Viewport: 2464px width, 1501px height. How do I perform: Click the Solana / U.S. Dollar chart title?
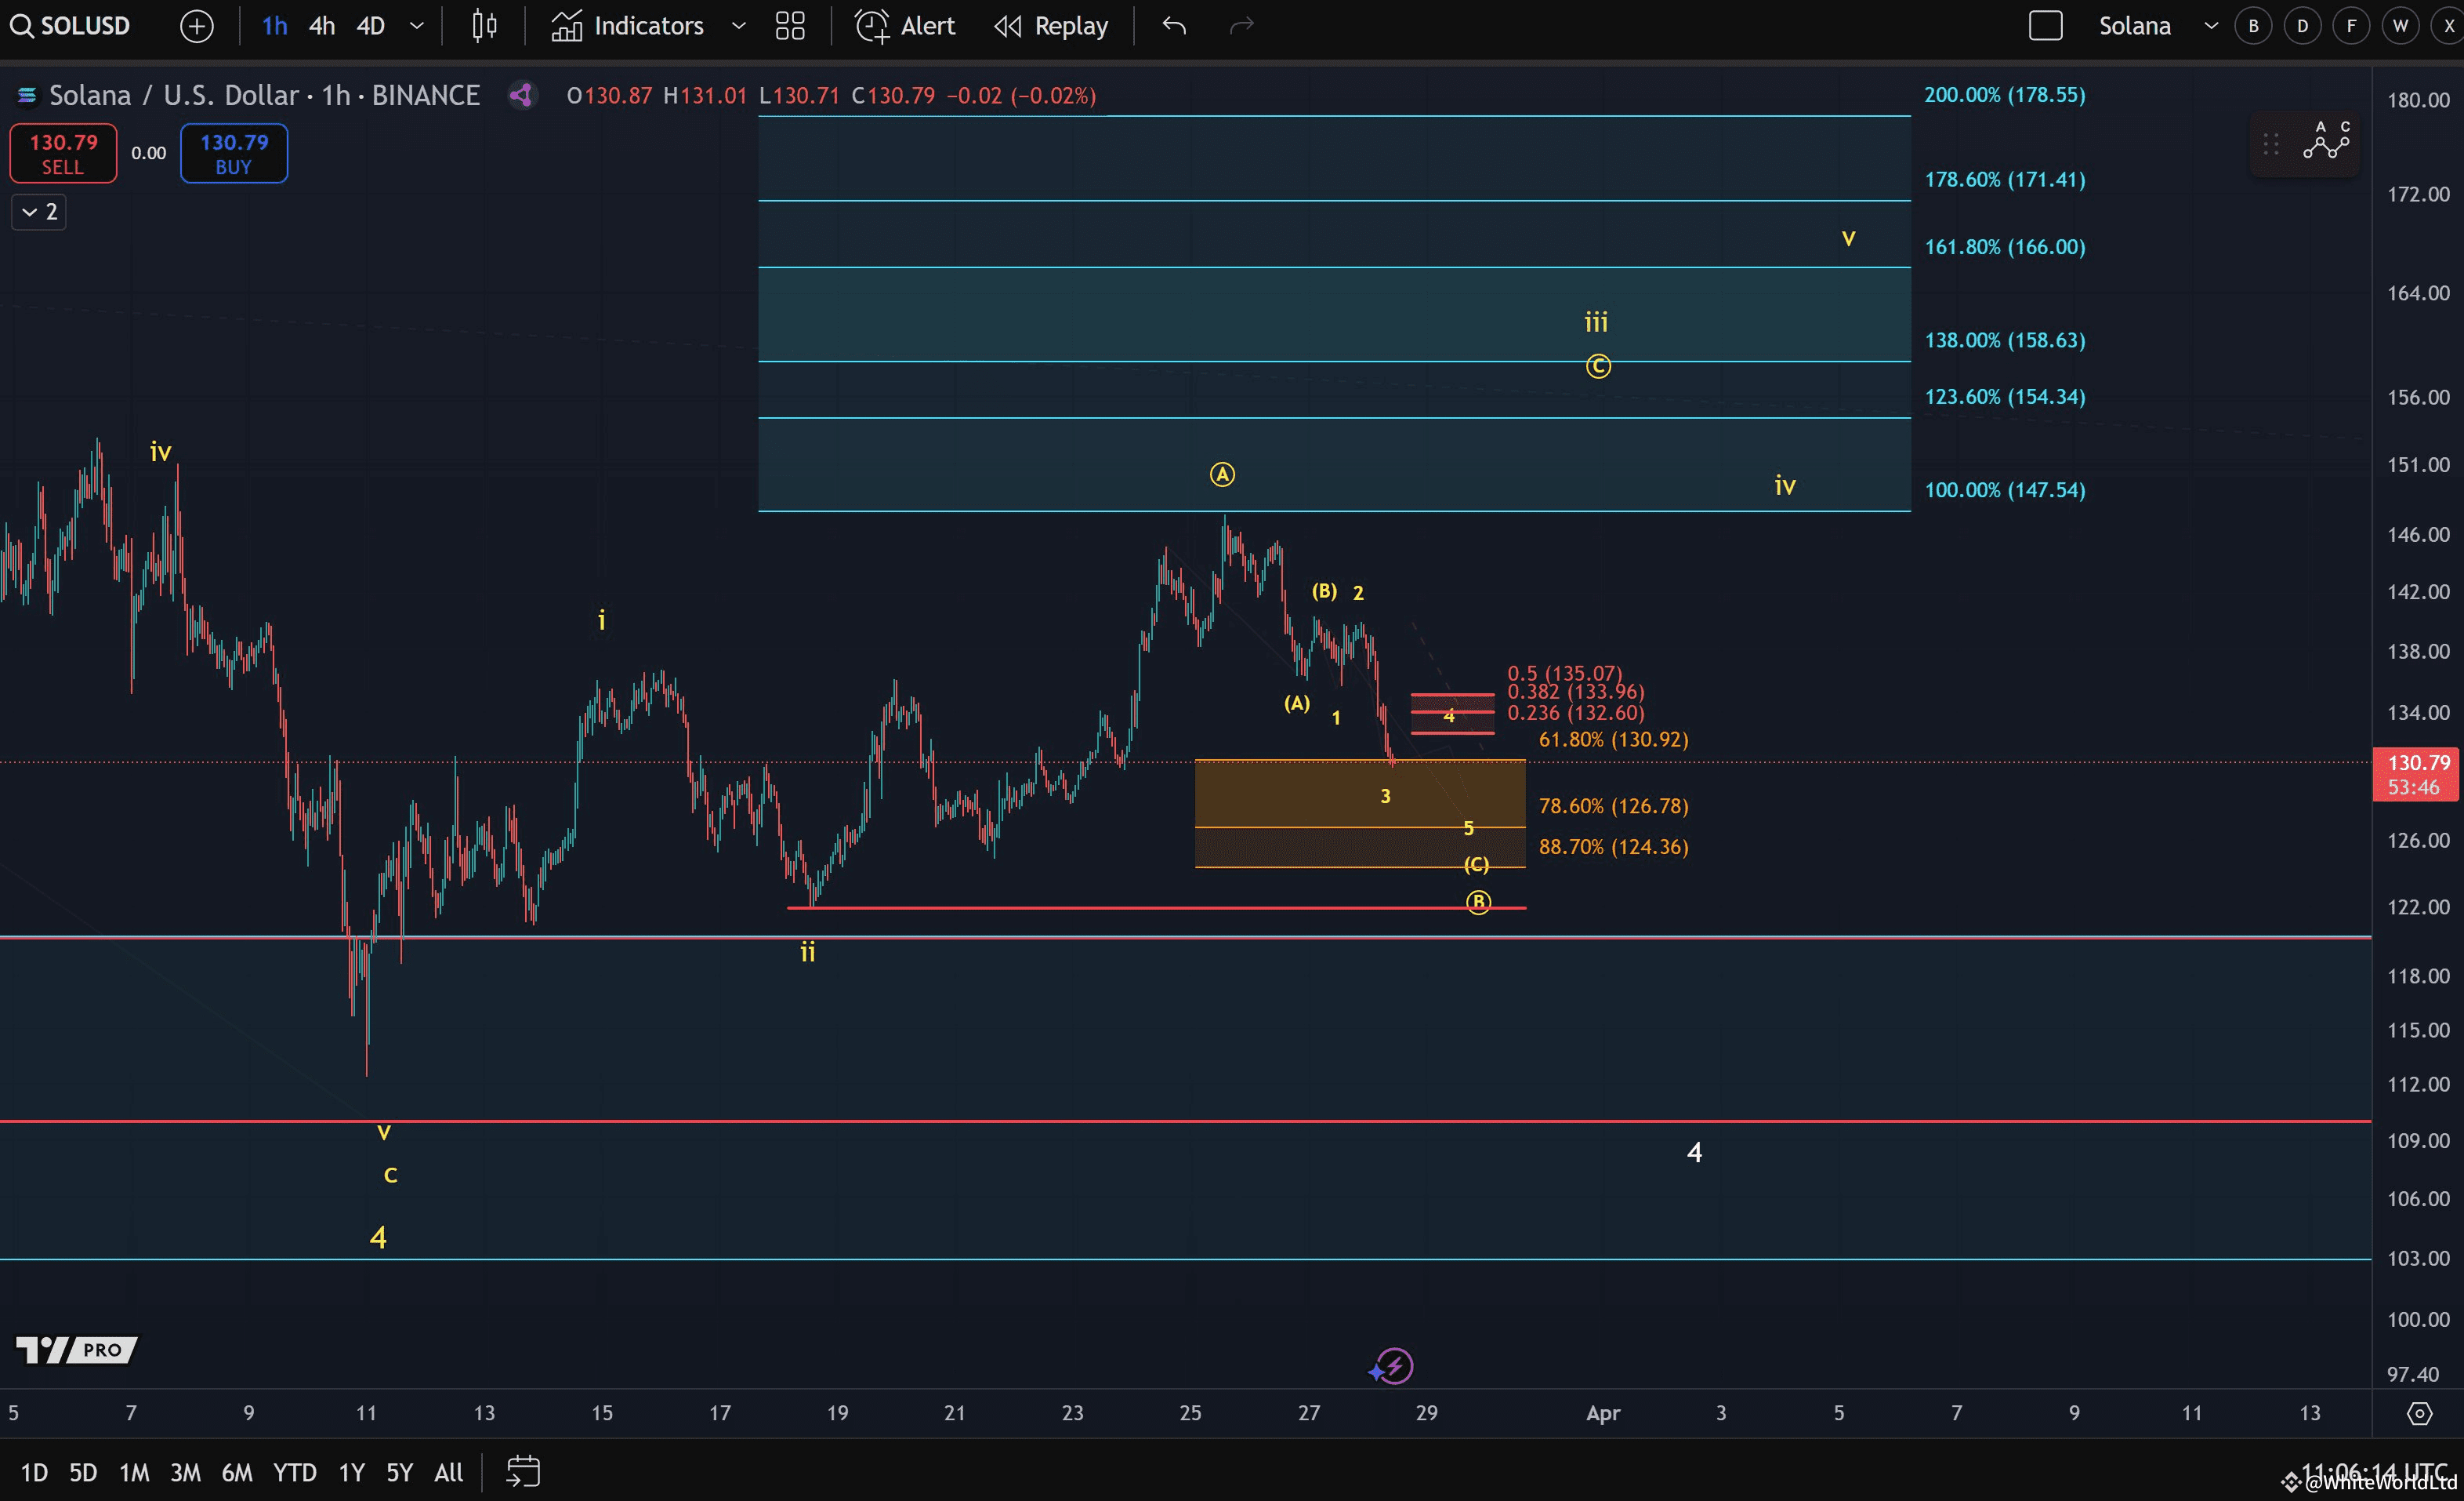(x=265, y=95)
